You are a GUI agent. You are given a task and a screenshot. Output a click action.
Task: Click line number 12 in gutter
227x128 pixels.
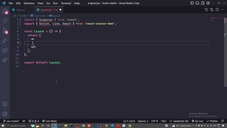point(17,63)
